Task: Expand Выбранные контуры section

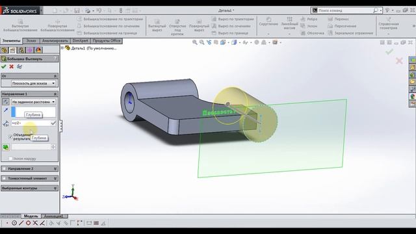Action: coord(55,188)
